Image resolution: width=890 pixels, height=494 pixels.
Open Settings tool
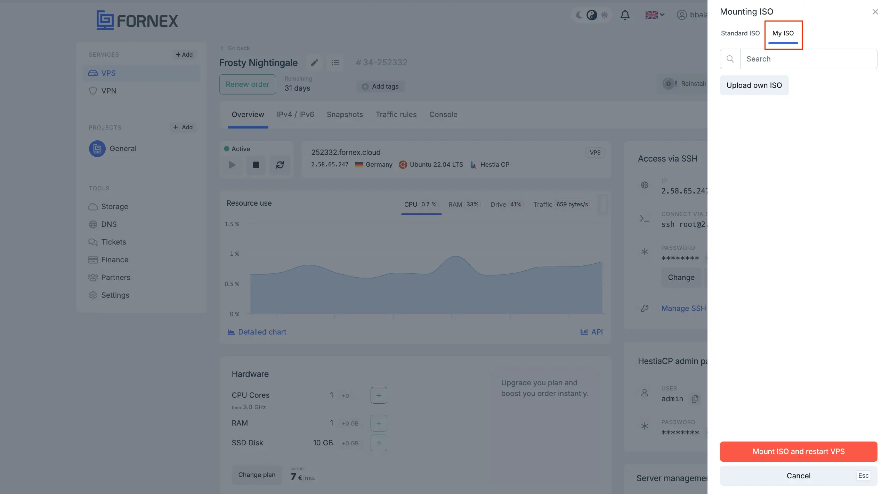(x=108, y=295)
